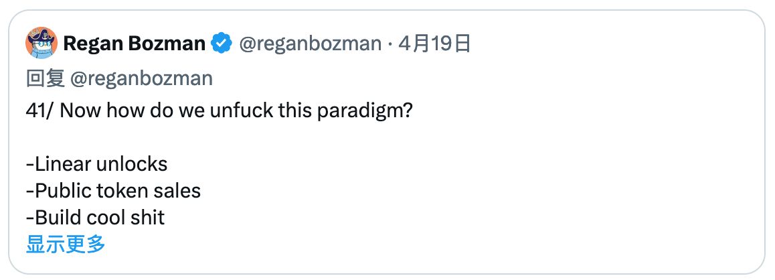This screenshot has height=280, width=775.
Task: Expand the tweet with 显示更多
Action: [66, 244]
